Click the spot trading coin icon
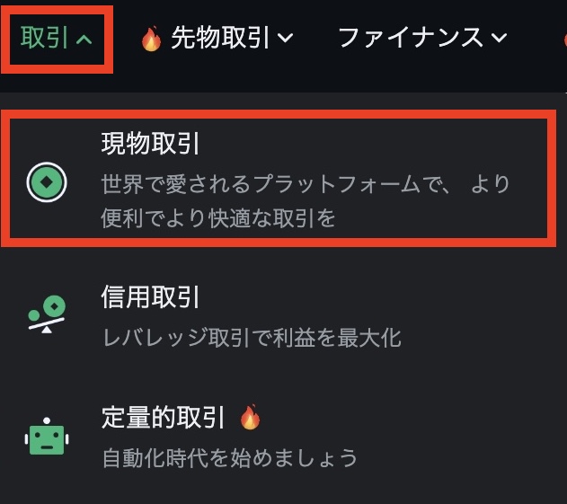Viewport: 567px width, 504px height. [x=47, y=182]
